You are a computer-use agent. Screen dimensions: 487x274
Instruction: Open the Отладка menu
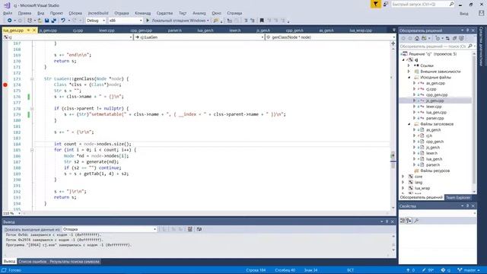(x=122, y=13)
